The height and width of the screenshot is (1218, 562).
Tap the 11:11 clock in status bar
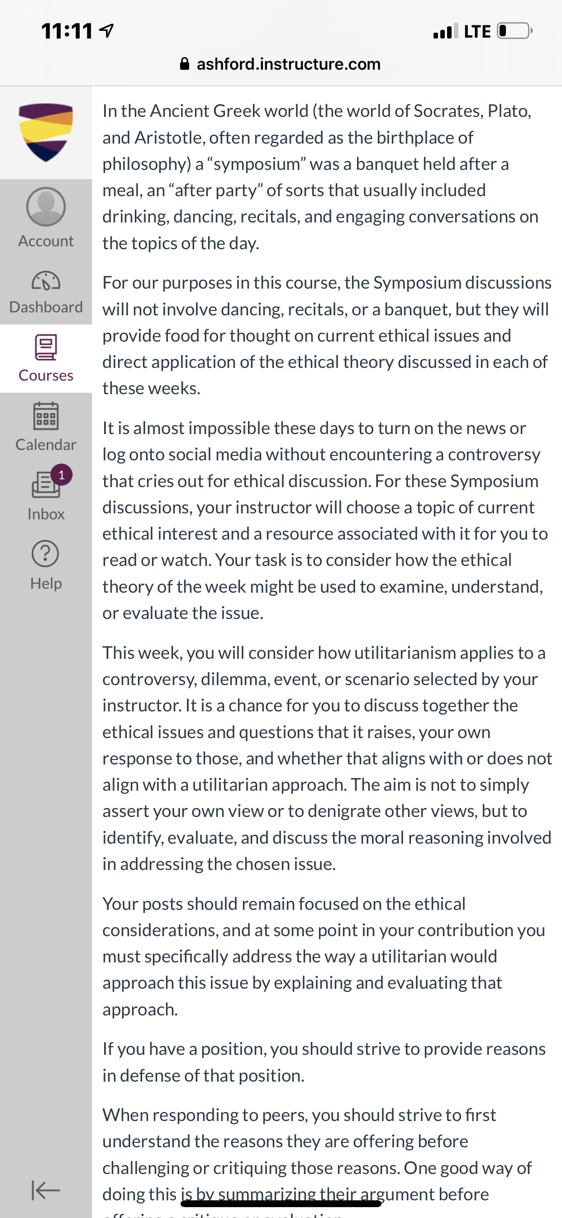[x=67, y=31]
